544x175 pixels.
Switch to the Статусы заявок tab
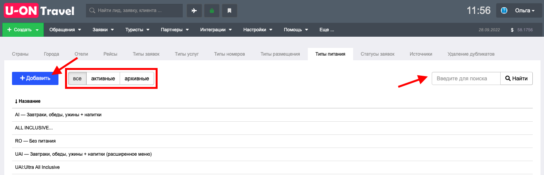(378, 54)
